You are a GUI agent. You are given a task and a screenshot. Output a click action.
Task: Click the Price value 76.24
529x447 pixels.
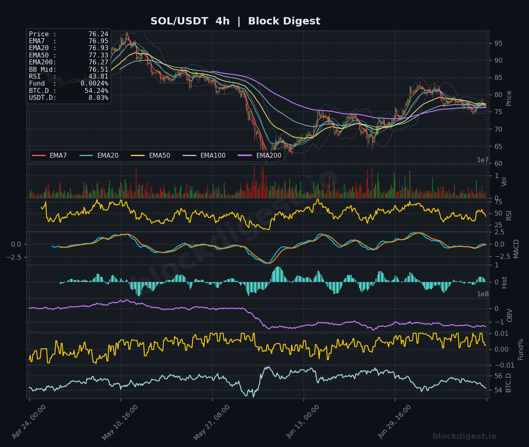(x=98, y=34)
